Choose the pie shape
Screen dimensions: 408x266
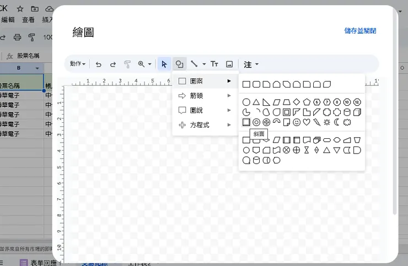(x=246, y=112)
